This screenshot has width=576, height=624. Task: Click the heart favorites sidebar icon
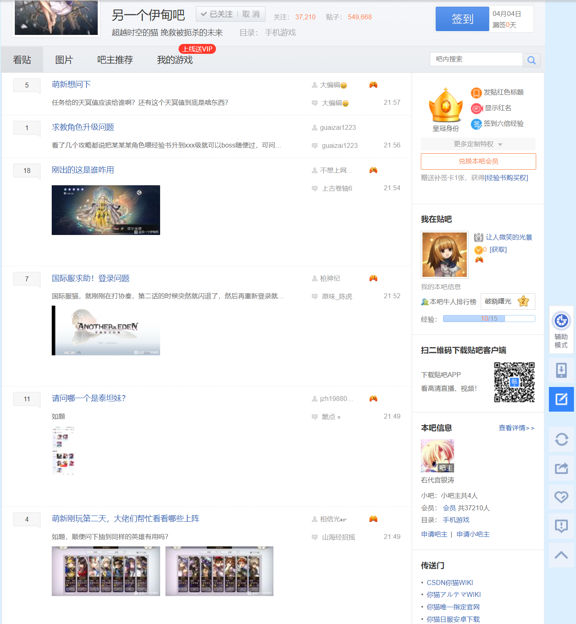click(561, 497)
